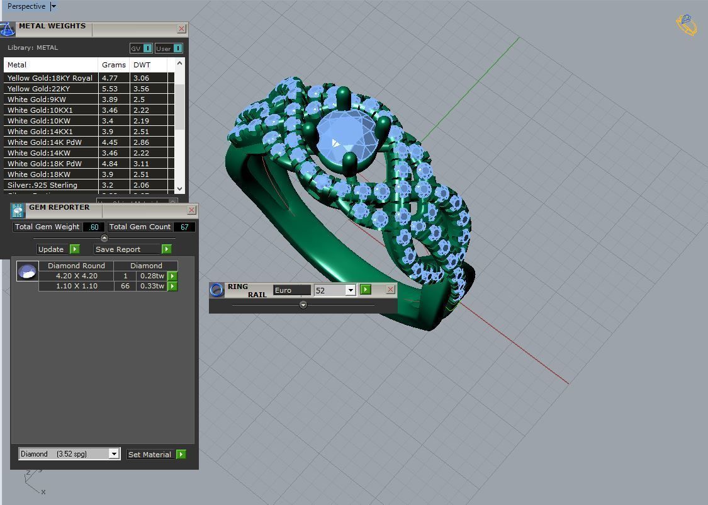This screenshot has width=708, height=505.
Task: Click green arrow on 0.28tw row
Action: click(172, 276)
